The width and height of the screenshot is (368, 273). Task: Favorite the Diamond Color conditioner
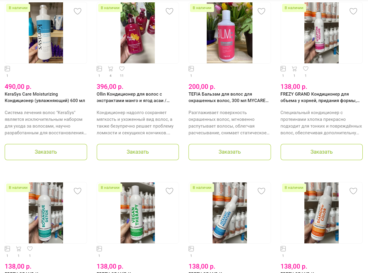353,191
